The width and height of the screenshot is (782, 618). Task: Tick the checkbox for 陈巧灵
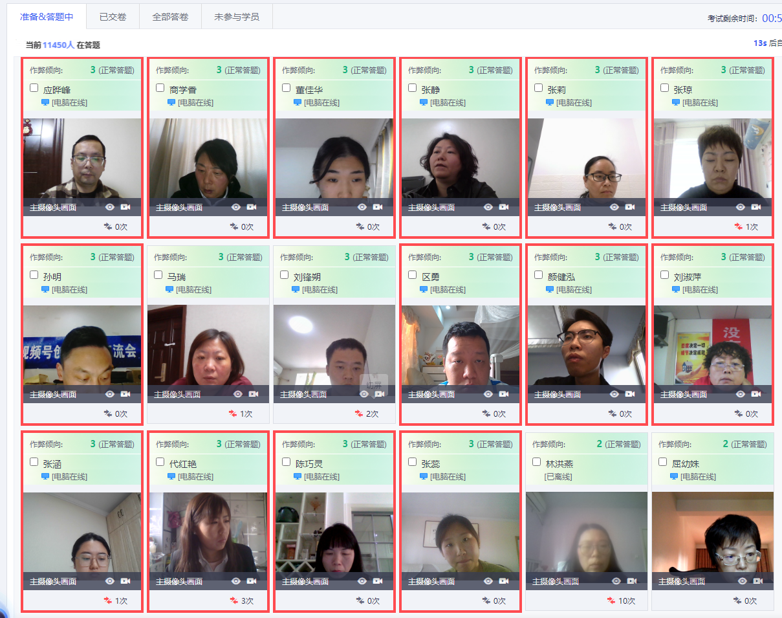(x=287, y=462)
